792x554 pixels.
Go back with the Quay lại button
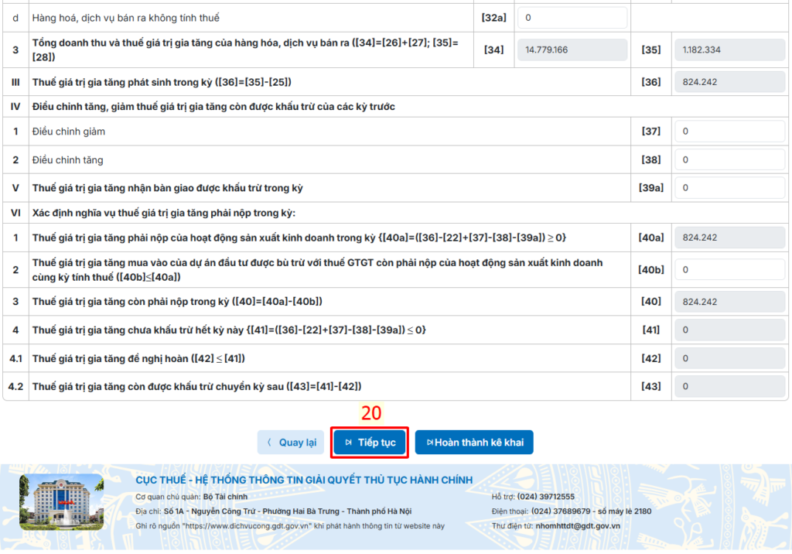click(291, 443)
